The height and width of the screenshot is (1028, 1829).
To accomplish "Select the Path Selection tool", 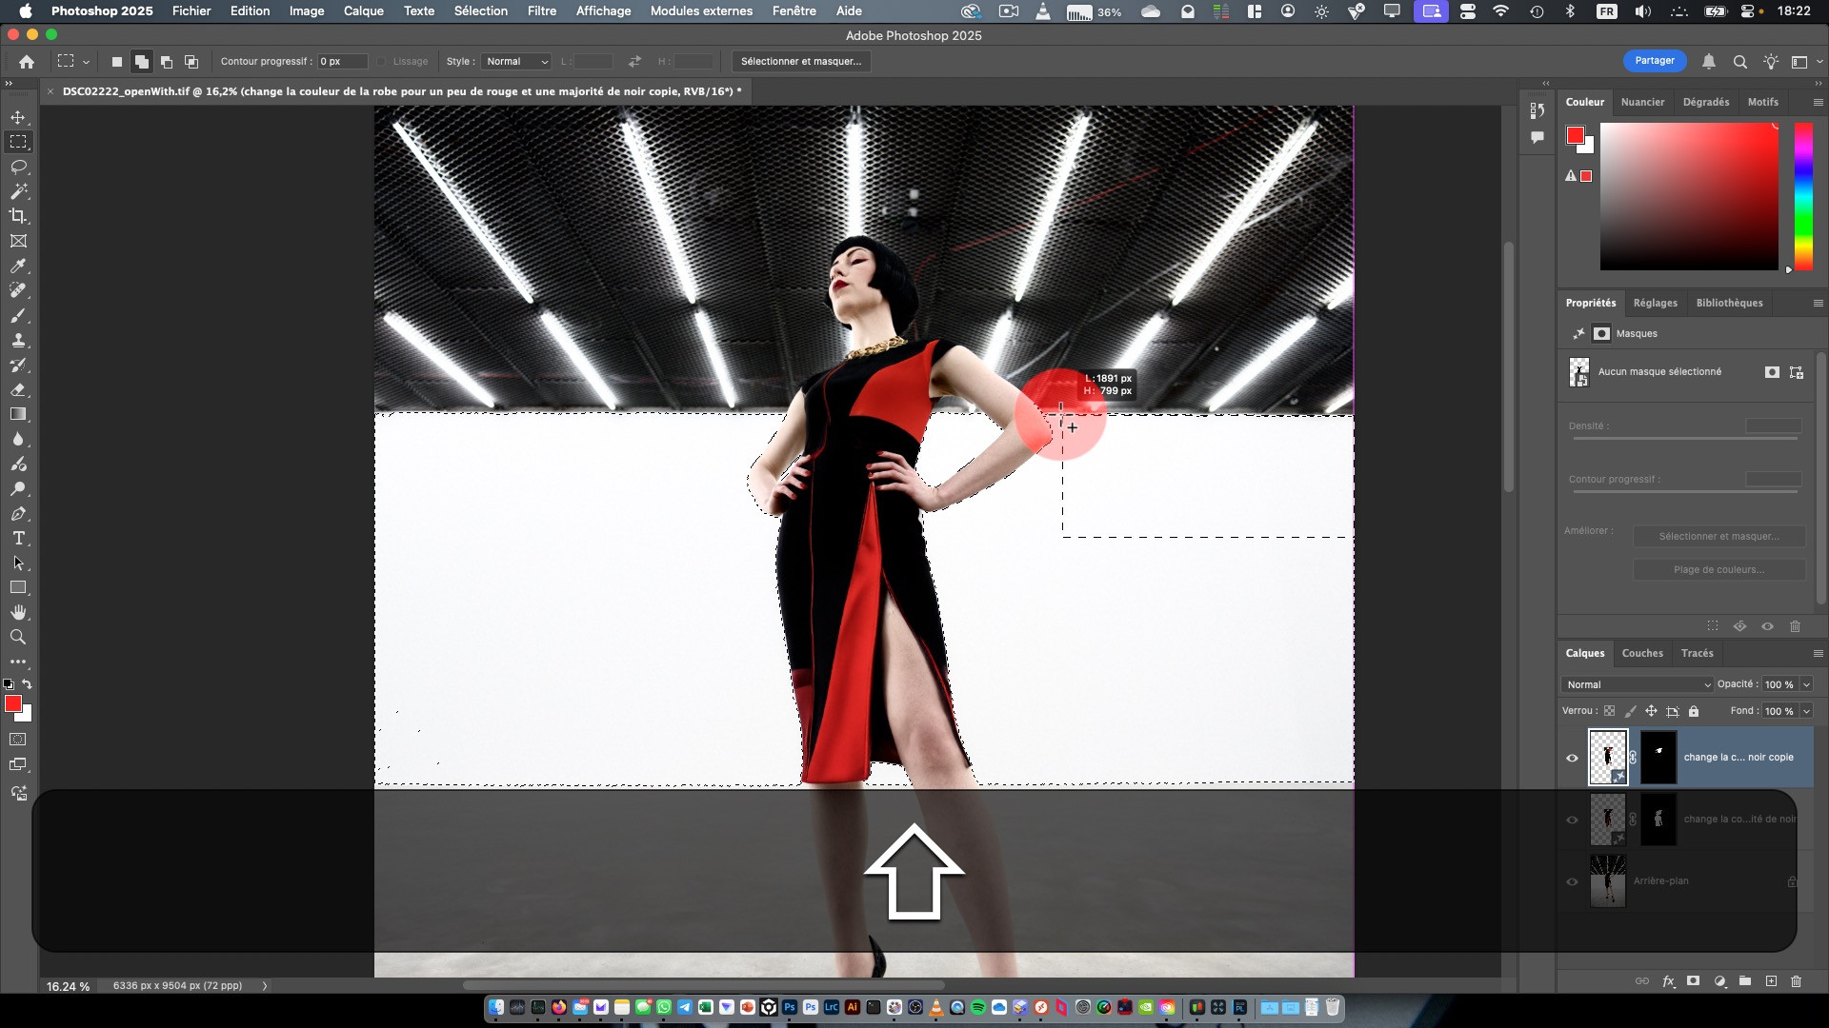I will (18, 563).
